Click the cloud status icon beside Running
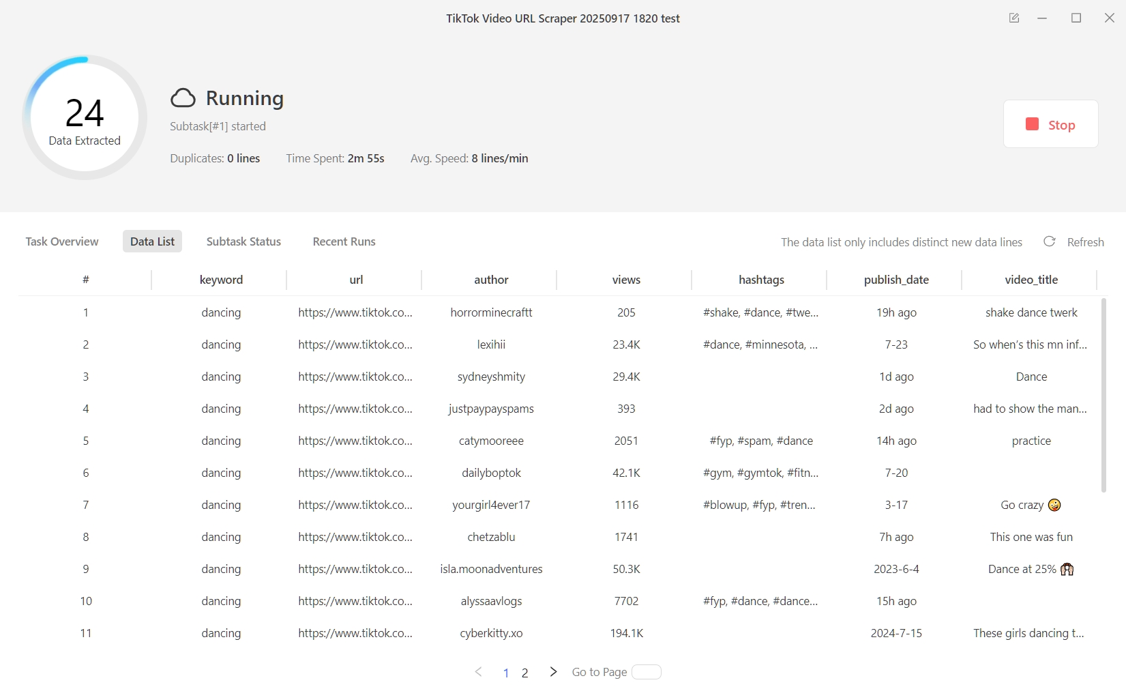This screenshot has height=689, width=1126. pyautogui.click(x=183, y=98)
